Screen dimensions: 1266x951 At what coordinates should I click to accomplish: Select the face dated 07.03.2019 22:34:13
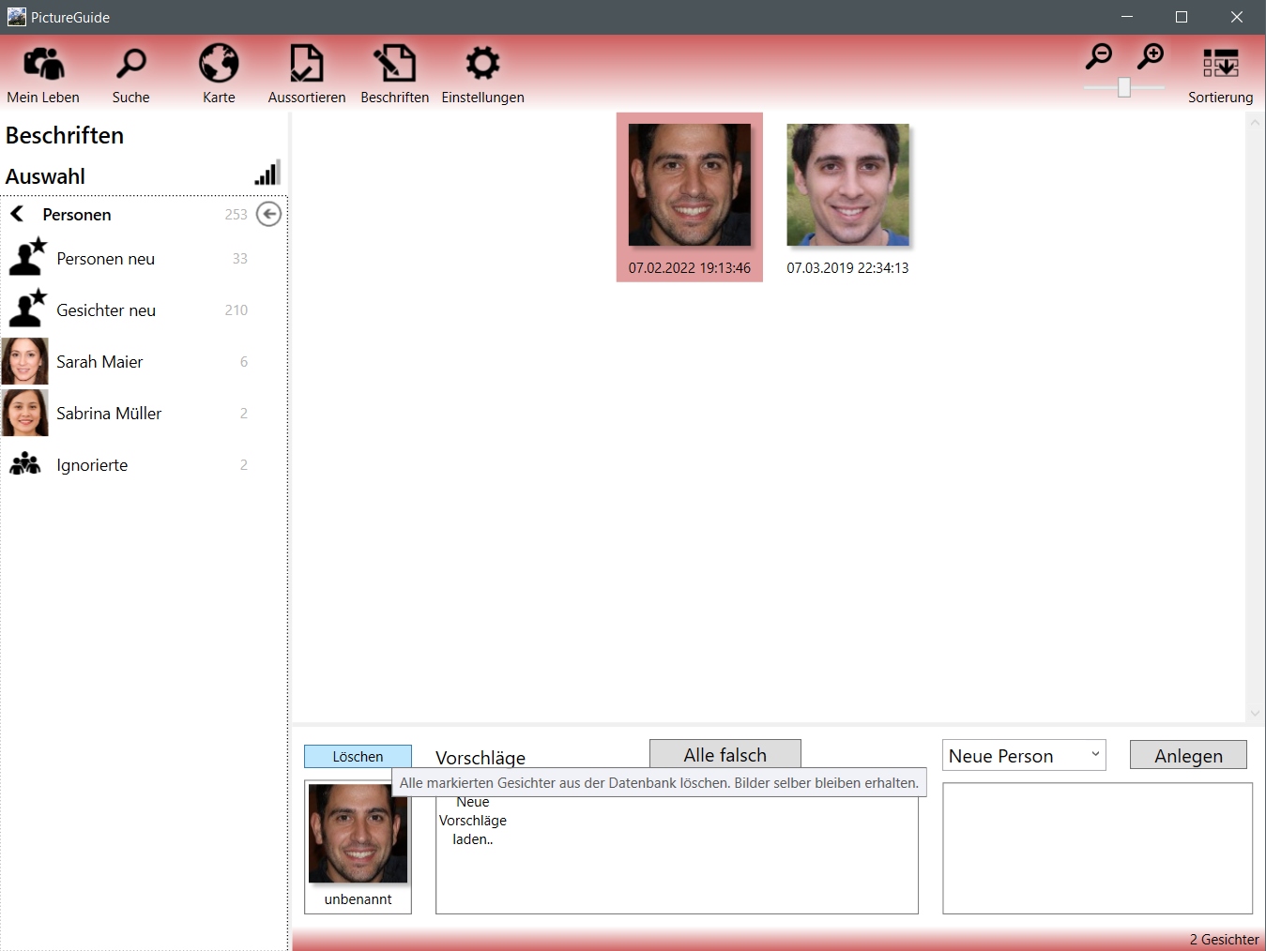(x=847, y=197)
